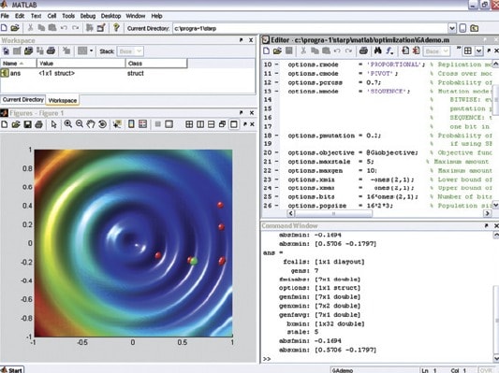Open the Desktop menu
The image size is (499, 373).
click(x=110, y=16)
